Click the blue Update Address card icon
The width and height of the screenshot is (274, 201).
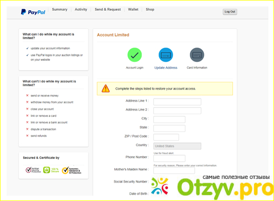[166, 55]
